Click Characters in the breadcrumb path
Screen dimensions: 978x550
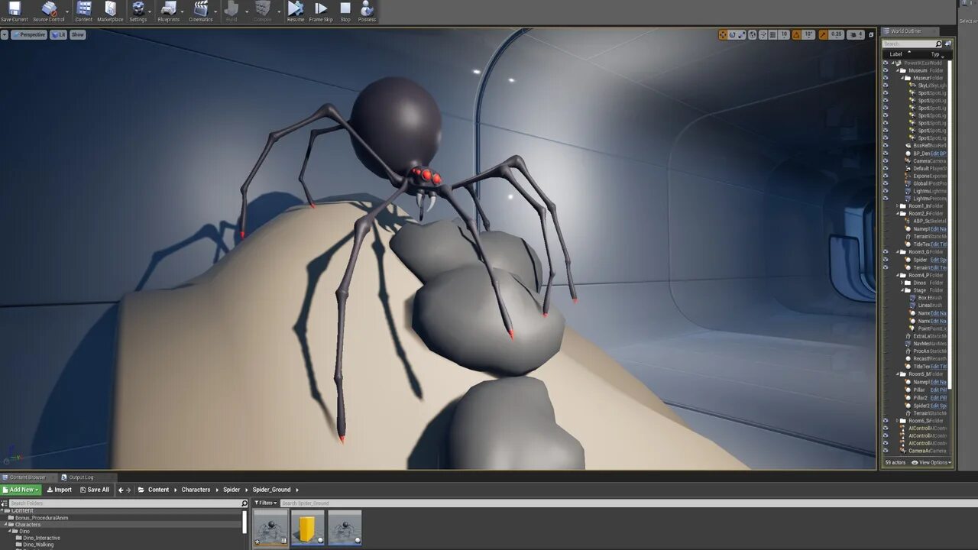pyautogui.click(x=196, y=490)
